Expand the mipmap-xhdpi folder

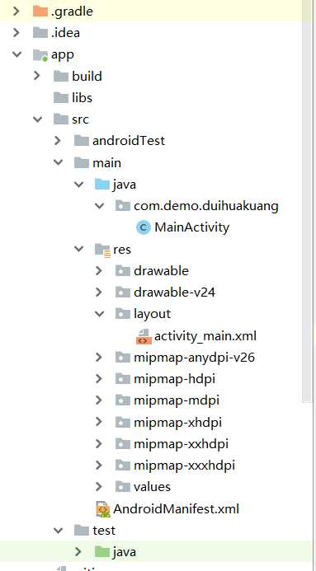tap(99, 422)
